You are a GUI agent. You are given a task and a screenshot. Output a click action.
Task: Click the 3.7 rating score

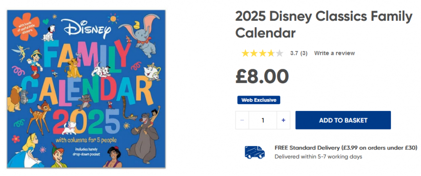pos(294,53)
